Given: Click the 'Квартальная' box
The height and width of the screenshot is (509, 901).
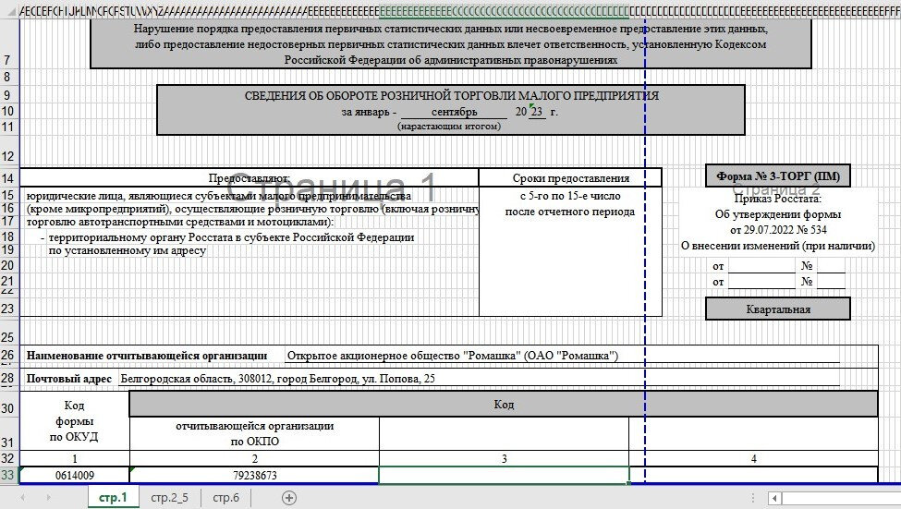Looking at the screenshot, I should coord(778,309).
